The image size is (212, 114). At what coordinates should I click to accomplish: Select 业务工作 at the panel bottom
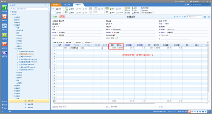29,101
